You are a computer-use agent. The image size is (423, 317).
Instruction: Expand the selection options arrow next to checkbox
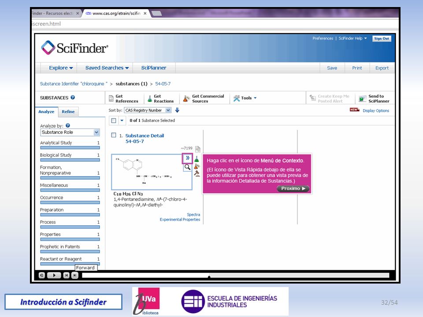tap(122, 121)
